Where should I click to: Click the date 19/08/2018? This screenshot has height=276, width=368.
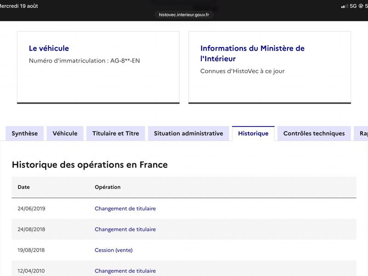(31, 250)
